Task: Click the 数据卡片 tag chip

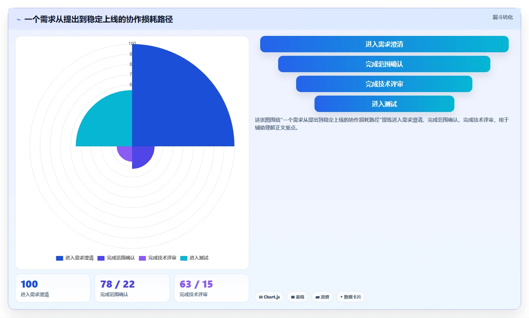Action: click(350, 297)
